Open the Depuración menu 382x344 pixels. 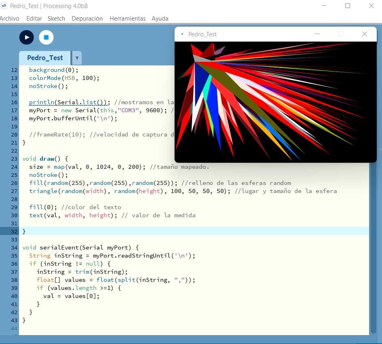(87, 19)
